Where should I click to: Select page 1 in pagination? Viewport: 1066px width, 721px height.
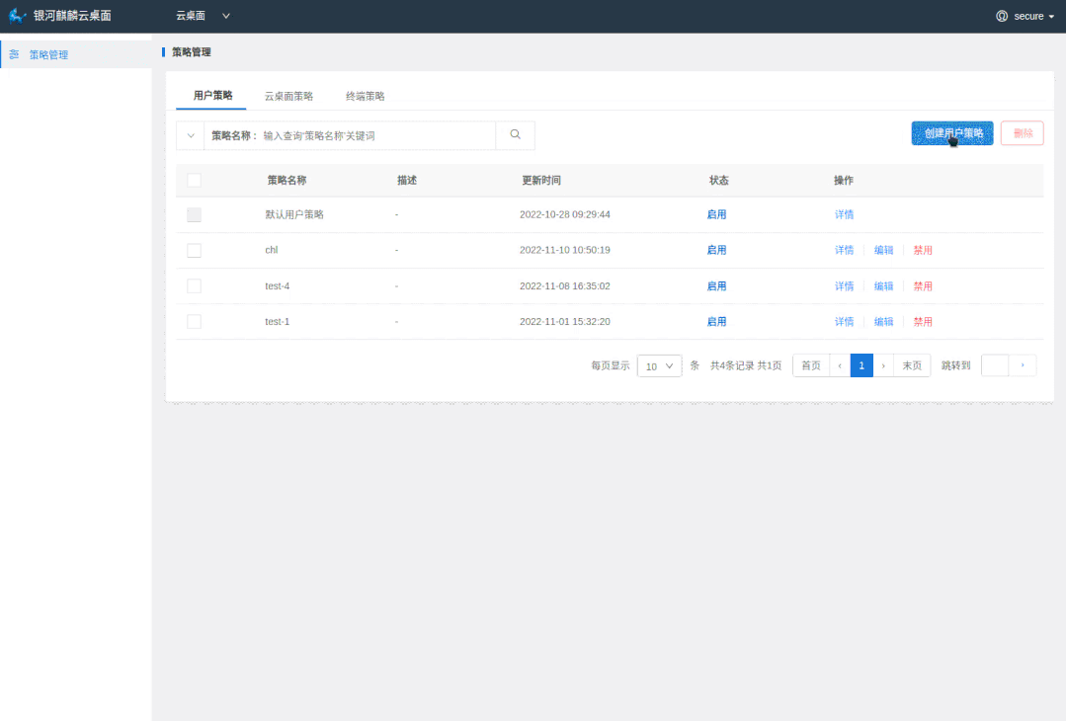click(x=861, y=365)
